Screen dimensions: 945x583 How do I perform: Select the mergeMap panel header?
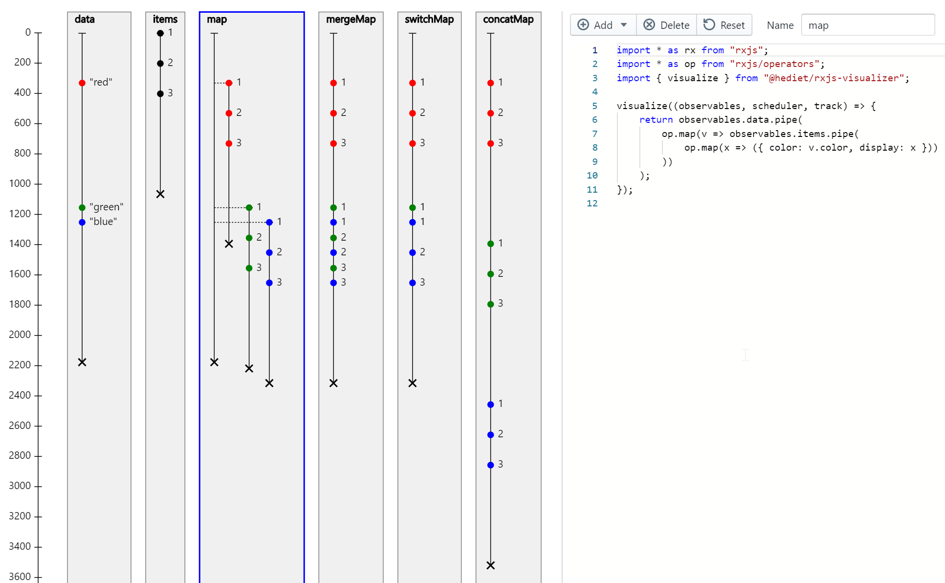click(x=351, y=20)
